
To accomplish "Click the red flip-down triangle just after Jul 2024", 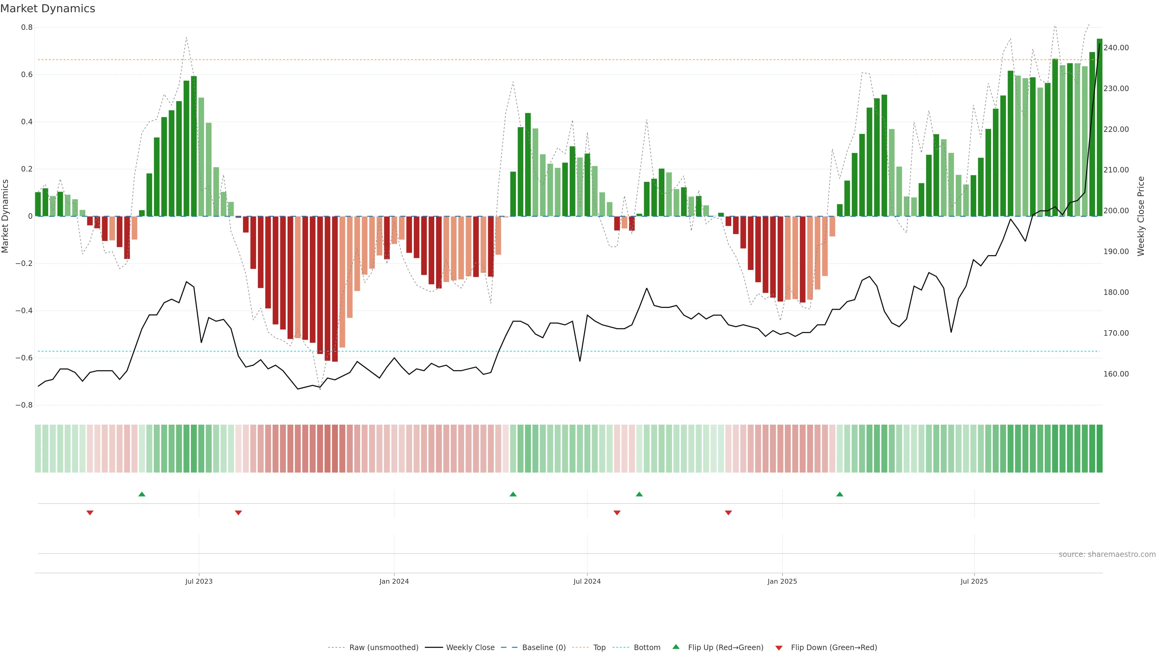I will (x=617, y=513).
